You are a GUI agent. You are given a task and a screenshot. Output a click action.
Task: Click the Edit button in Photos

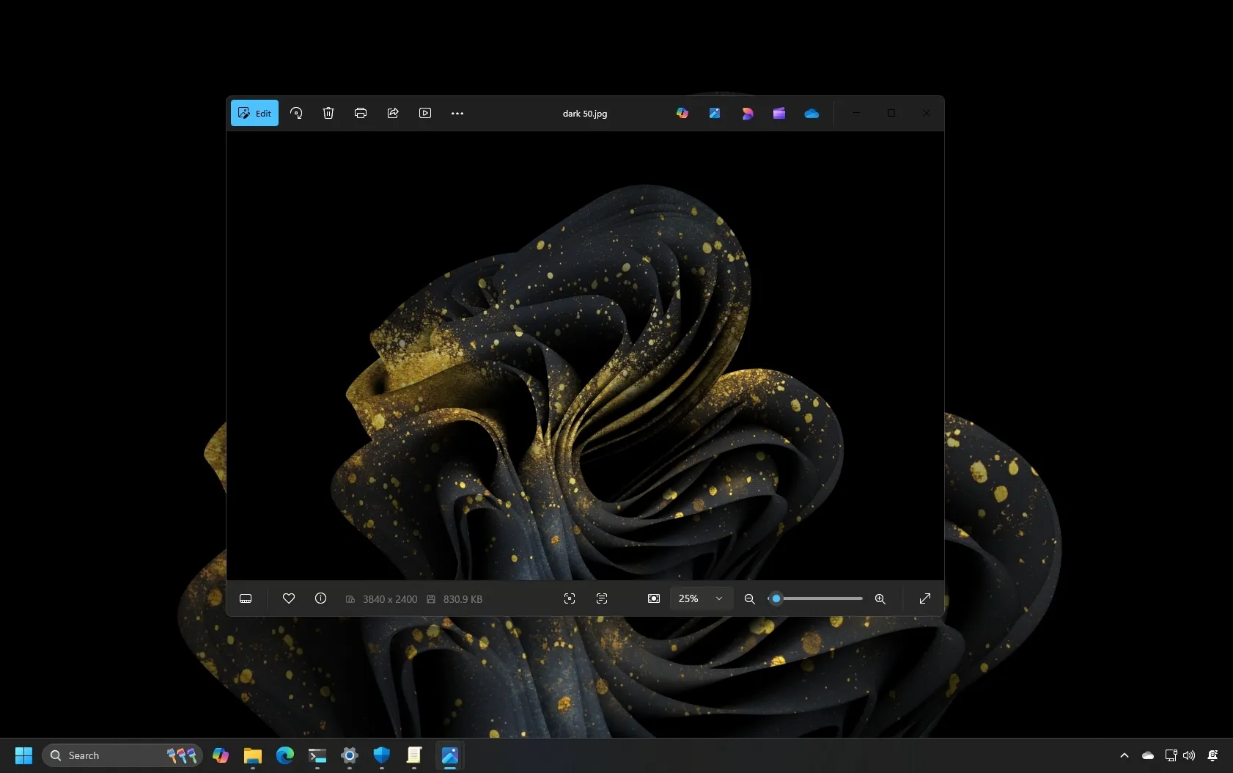[x=254, y=113]
